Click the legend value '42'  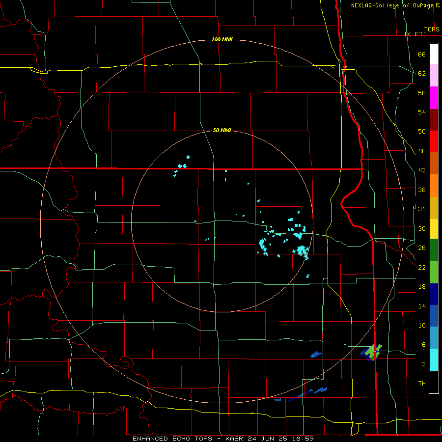(x=422, y=170)
